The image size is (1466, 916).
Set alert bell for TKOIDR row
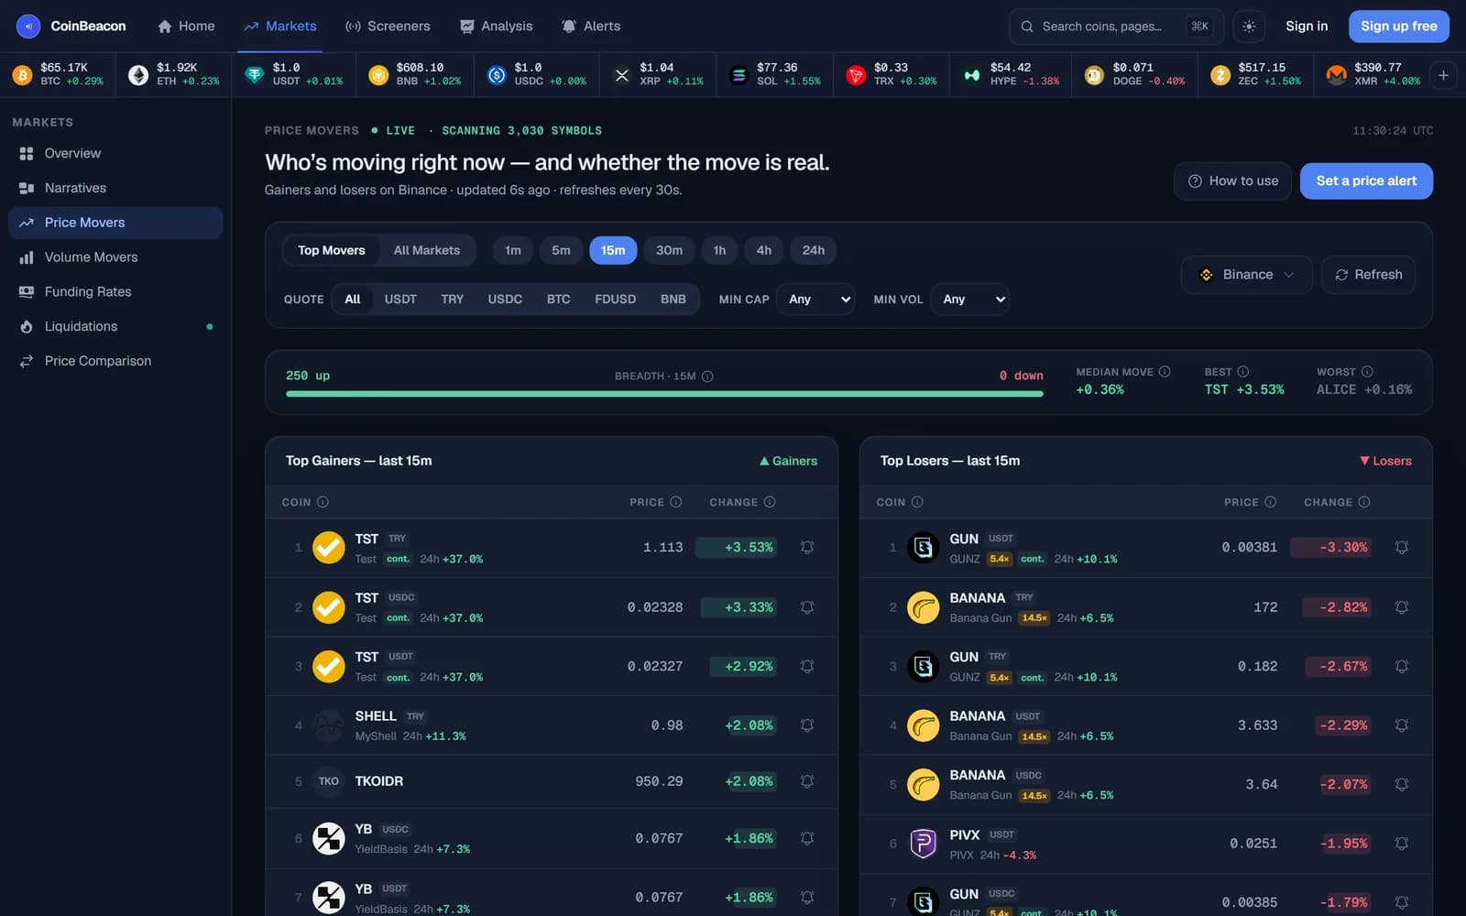click(x=807, y=781)
